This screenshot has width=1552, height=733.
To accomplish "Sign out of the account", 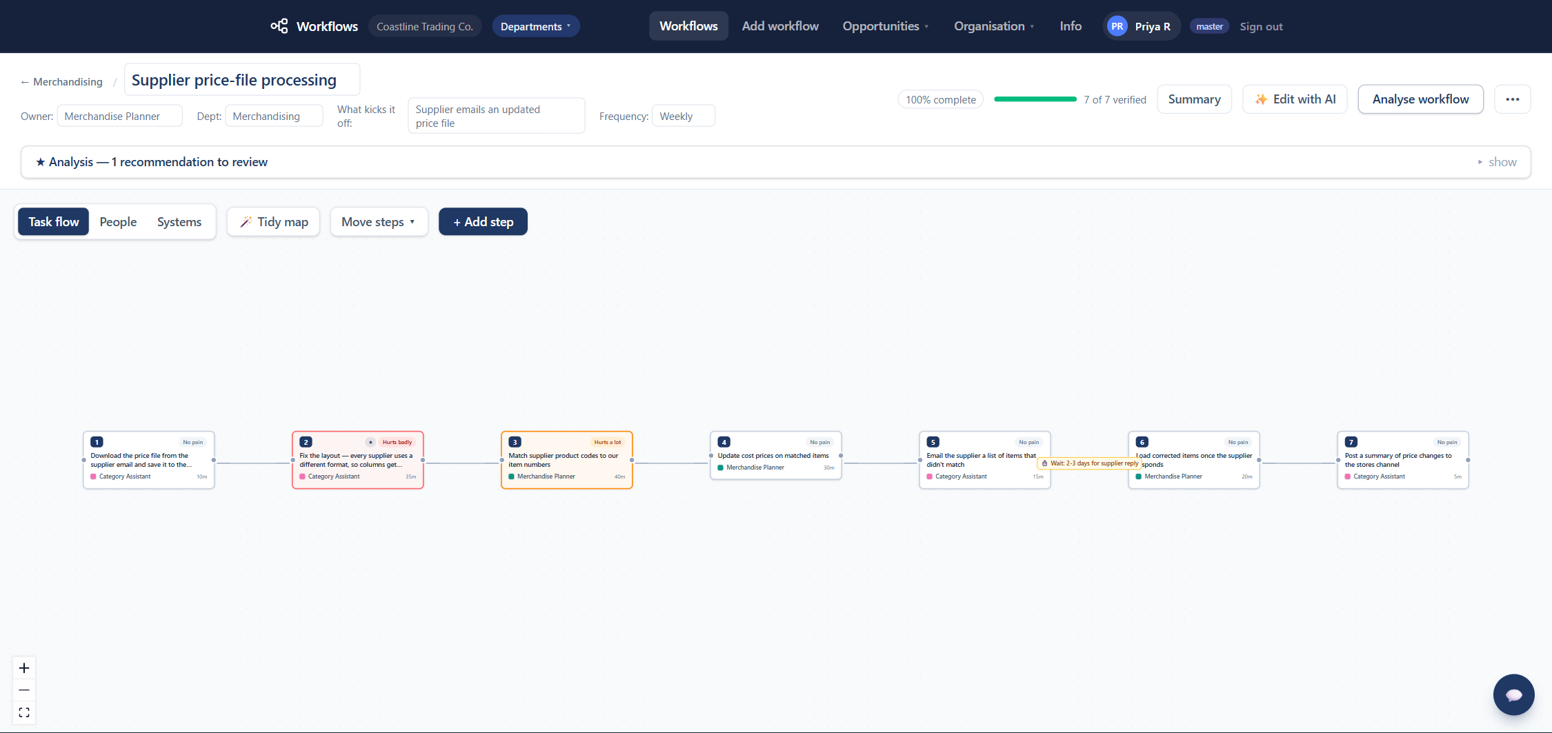I will pos(1261,27).
